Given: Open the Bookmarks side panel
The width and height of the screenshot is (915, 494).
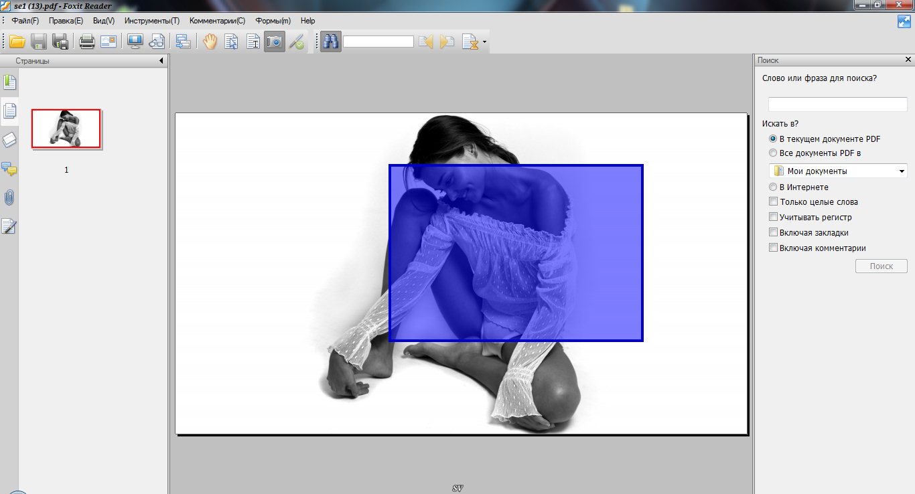Looking at the screenshot, I should click(9, 83).
